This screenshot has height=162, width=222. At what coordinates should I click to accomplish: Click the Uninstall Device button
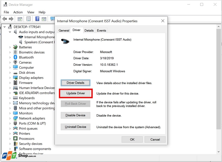75,127
